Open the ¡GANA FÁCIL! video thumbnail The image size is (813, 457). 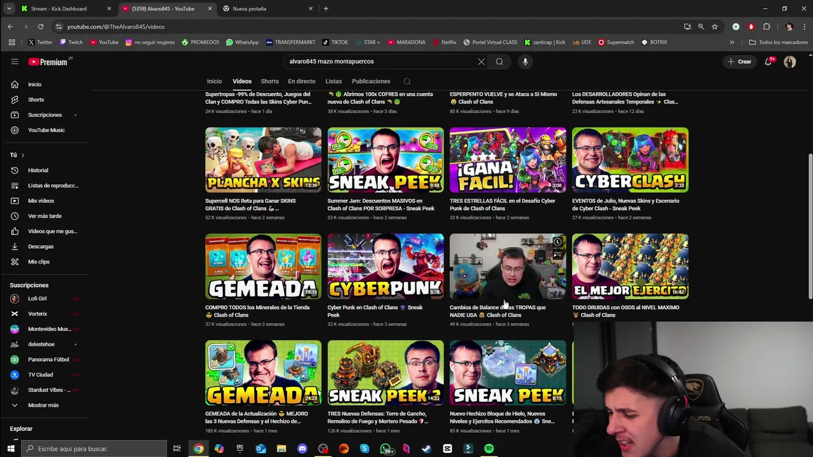pos(507,160)
